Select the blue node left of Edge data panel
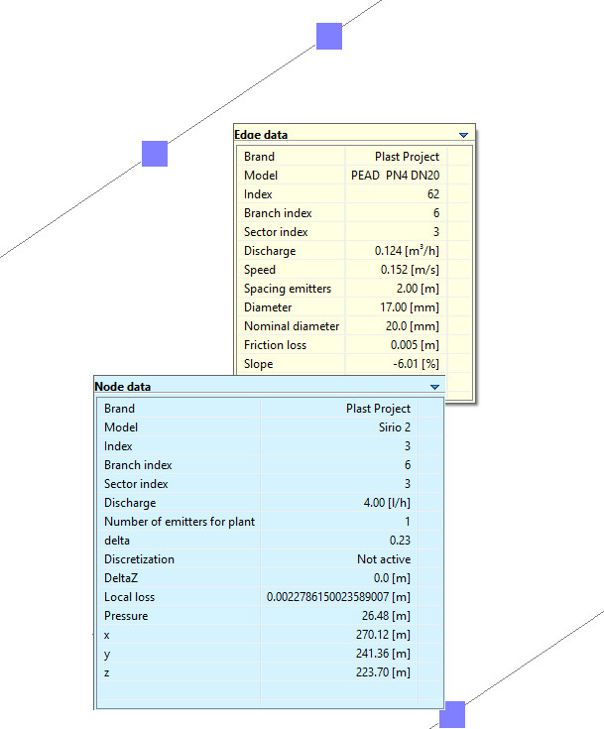The width and height of the screenshot is (604, 729). tap(155, 154)
